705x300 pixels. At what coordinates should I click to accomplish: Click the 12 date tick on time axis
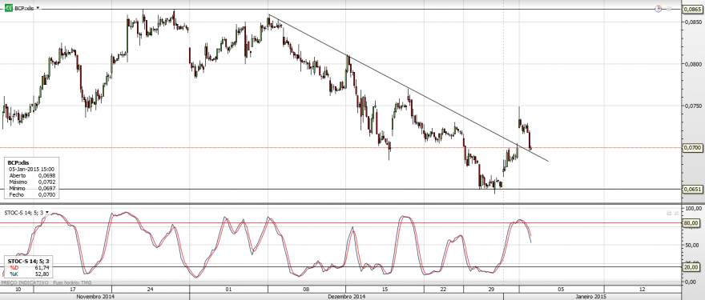pyautogui.click(x=642, y=289)
